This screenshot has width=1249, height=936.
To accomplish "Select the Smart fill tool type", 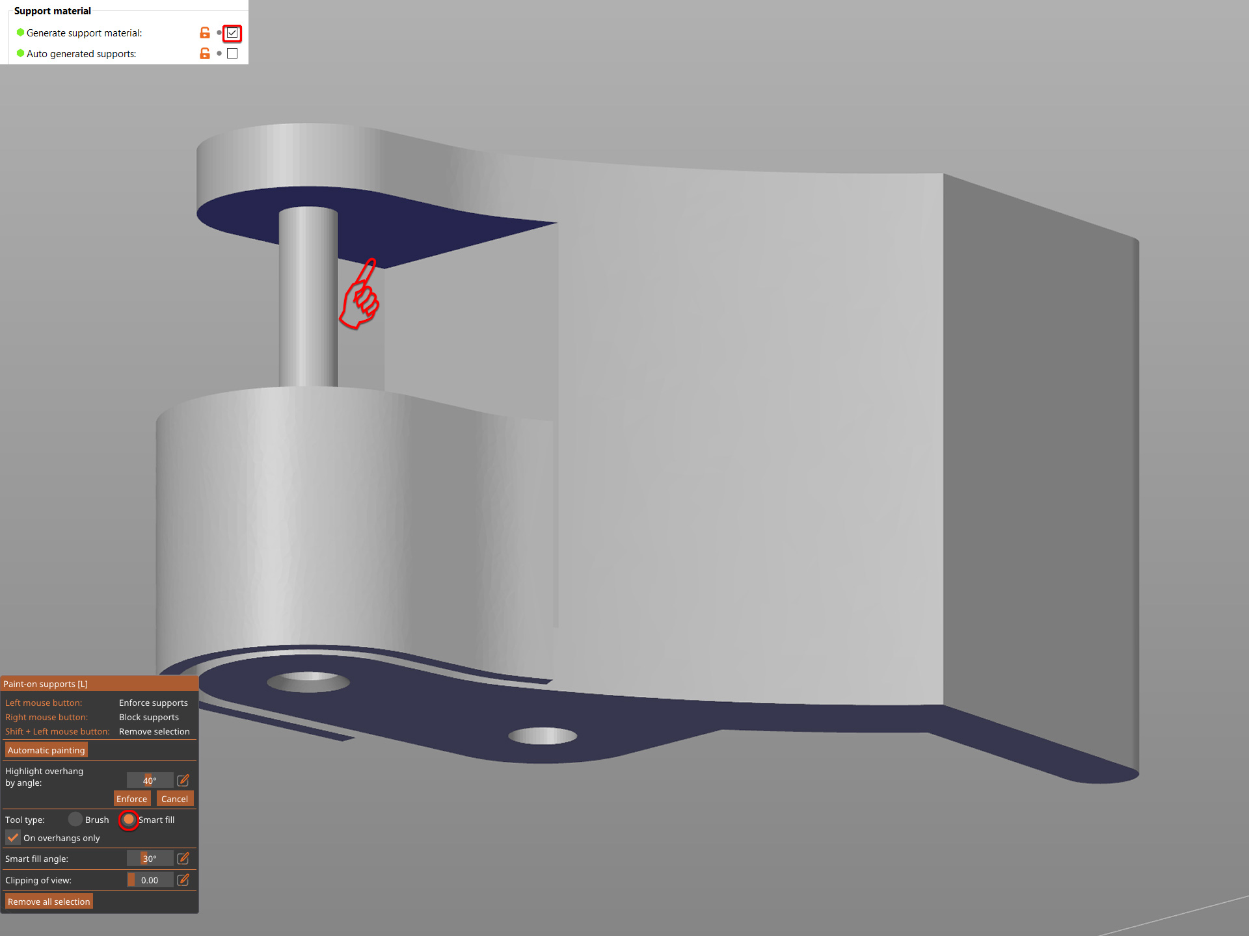I will tap(129, 820).
